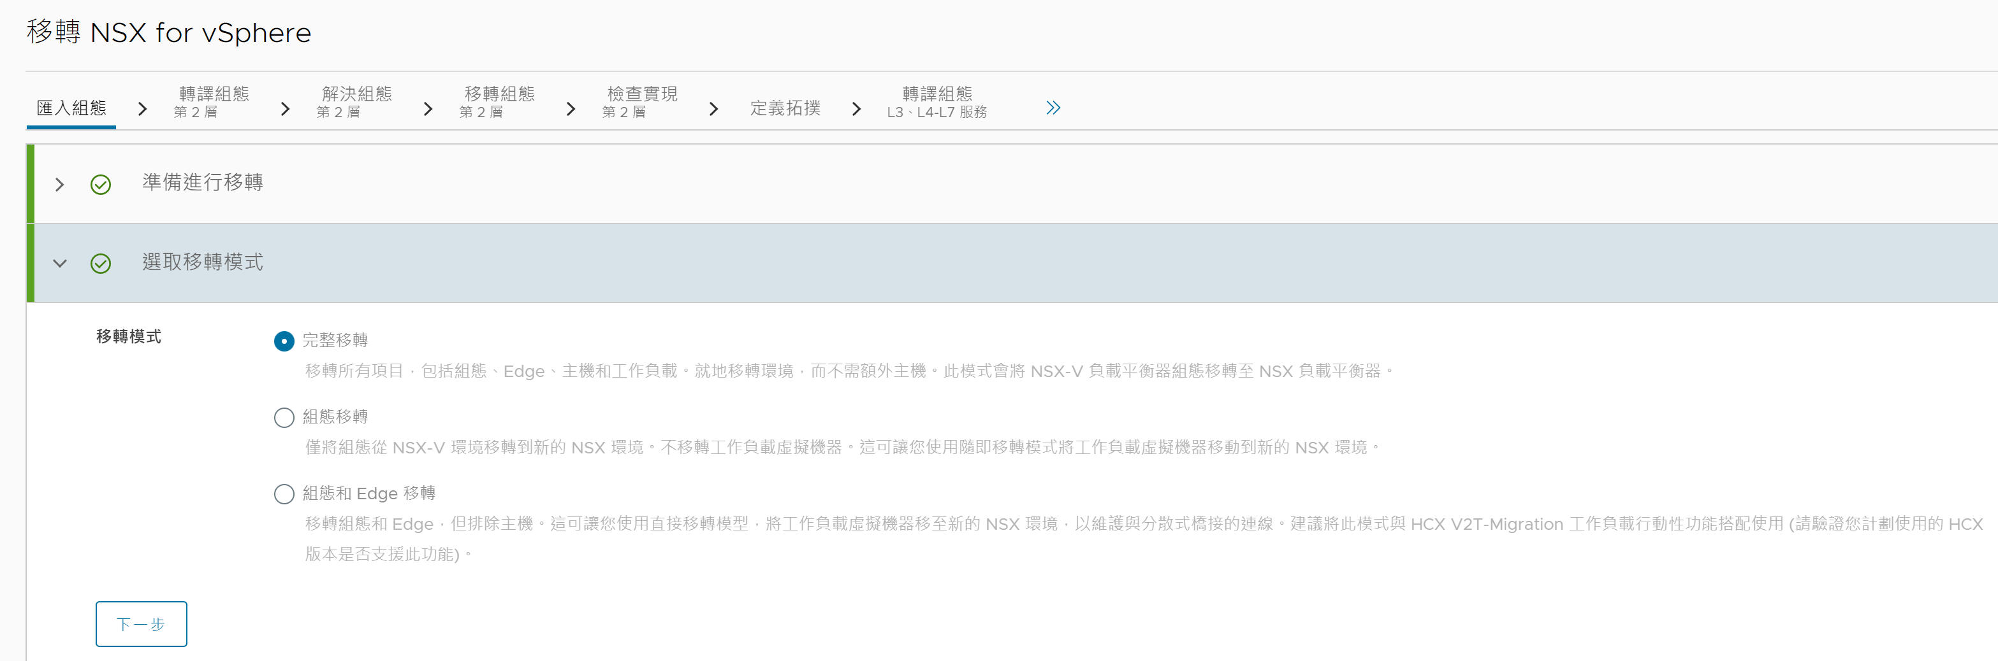Click the 完整移轉 description text
The height and width of the screenshot is (661, 1998).
(849, 371)
